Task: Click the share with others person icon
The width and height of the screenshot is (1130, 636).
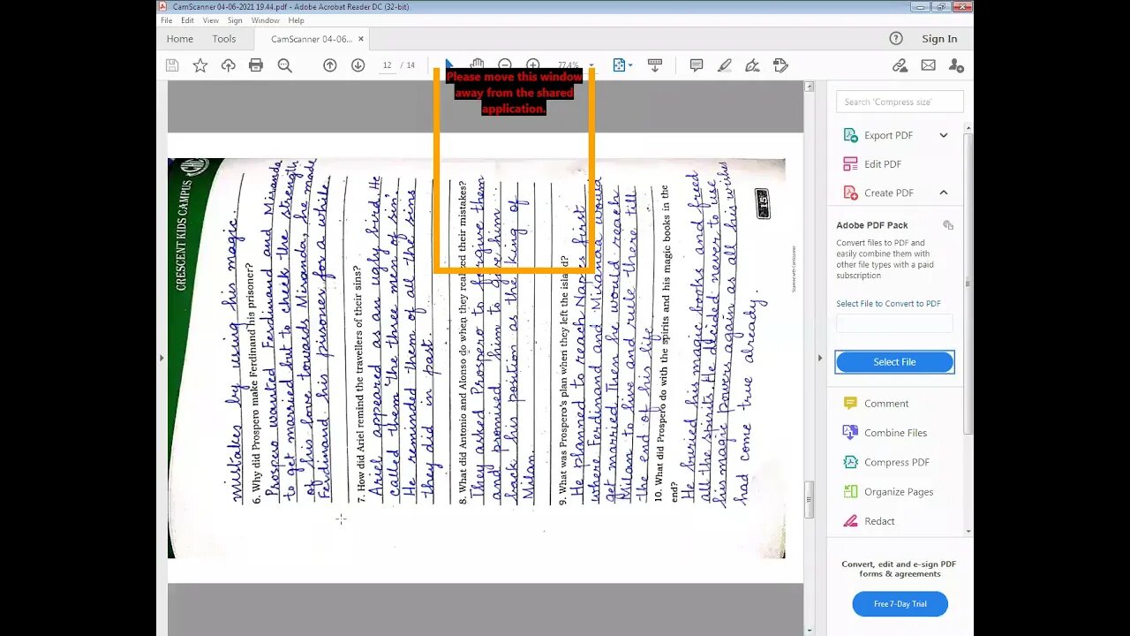Action: (x=956, y=65)
